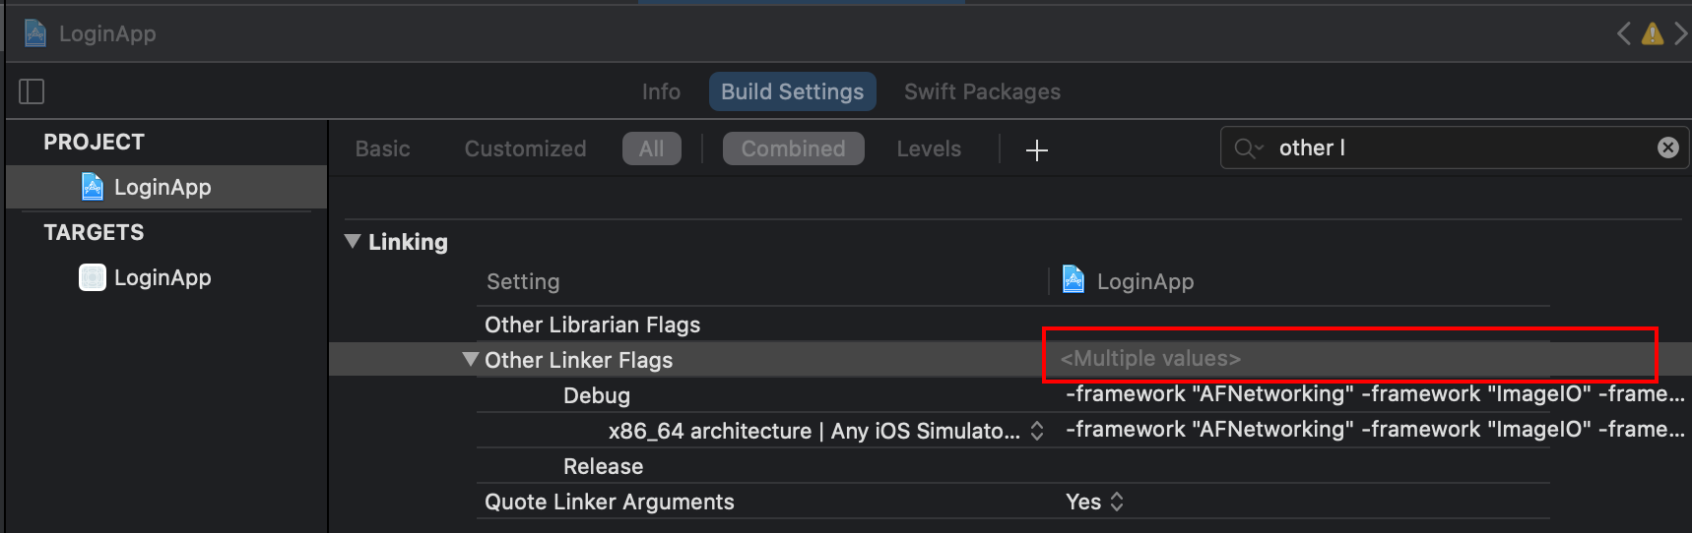Click the yellow warning issue icon
Viewport: 1692px width, 533px height.
1653,34
